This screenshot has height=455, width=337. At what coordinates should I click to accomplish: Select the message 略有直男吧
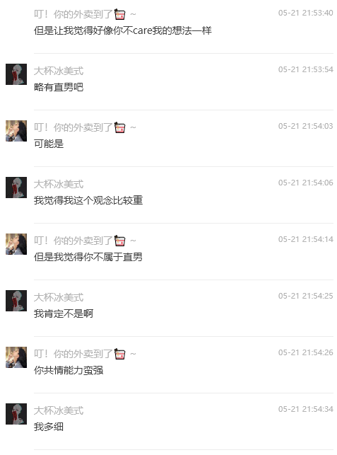[59, 87]
